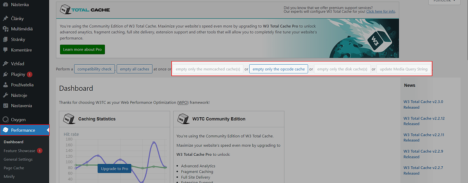Click the Komentáre speech bubble icon
Screen dimensions: 468x183
tap(5, 50)
